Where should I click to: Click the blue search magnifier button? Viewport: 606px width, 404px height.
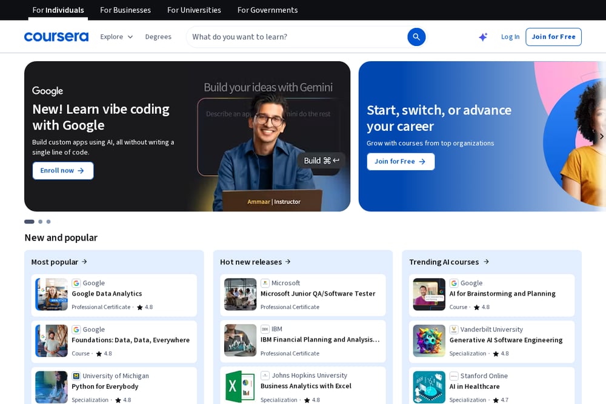416,37
